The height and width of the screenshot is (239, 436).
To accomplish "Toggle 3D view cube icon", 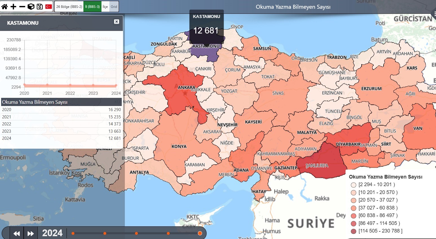I will [31, 6].
